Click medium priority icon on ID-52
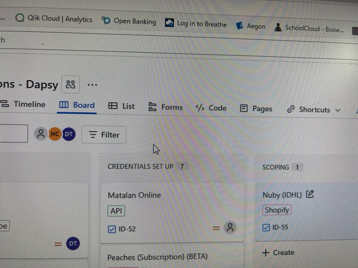Screen dimensions: 358x268 tap(216, 228)
